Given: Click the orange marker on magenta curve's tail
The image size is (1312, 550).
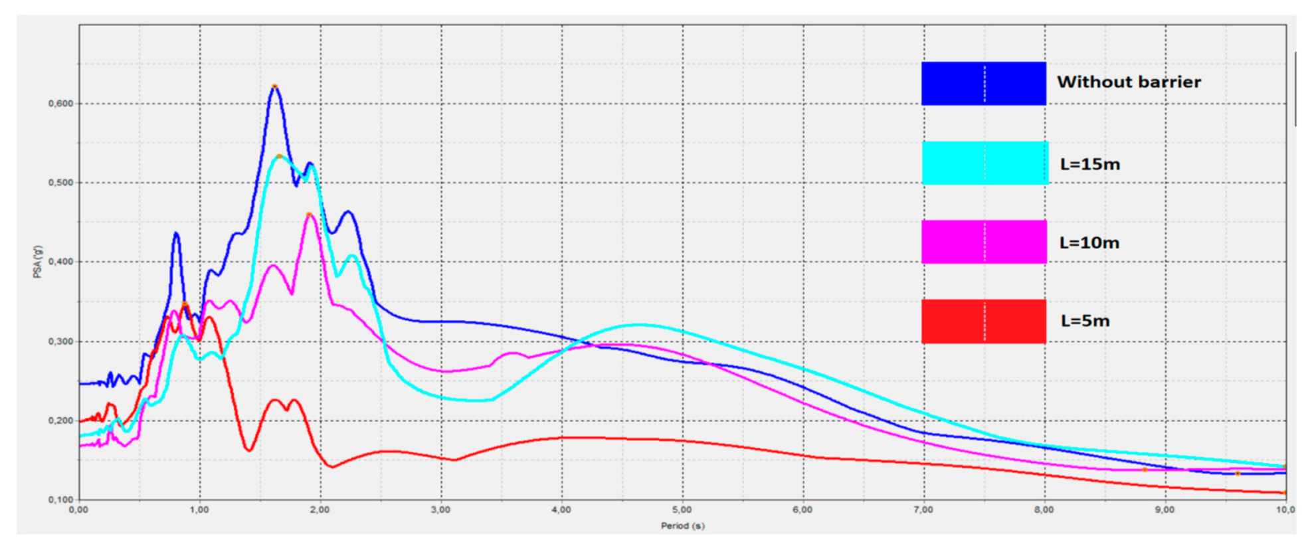Looking at the screenshot, I should tap(1145, 470).
